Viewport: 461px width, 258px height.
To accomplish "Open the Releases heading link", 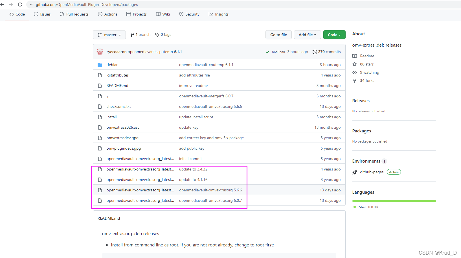I will point(361,100).
